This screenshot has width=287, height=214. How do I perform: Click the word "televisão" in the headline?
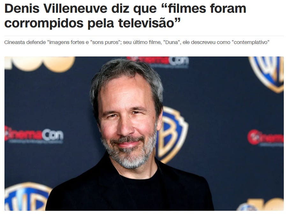click(x=146, y=23)
